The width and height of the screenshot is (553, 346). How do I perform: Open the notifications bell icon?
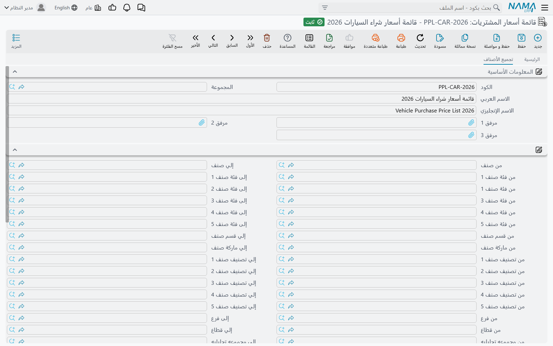point(127,8)
